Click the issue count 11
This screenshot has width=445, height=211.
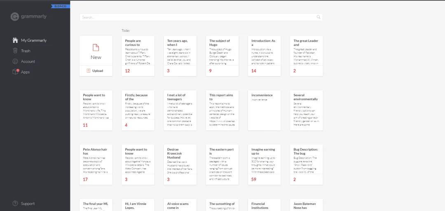click(85, 125)
